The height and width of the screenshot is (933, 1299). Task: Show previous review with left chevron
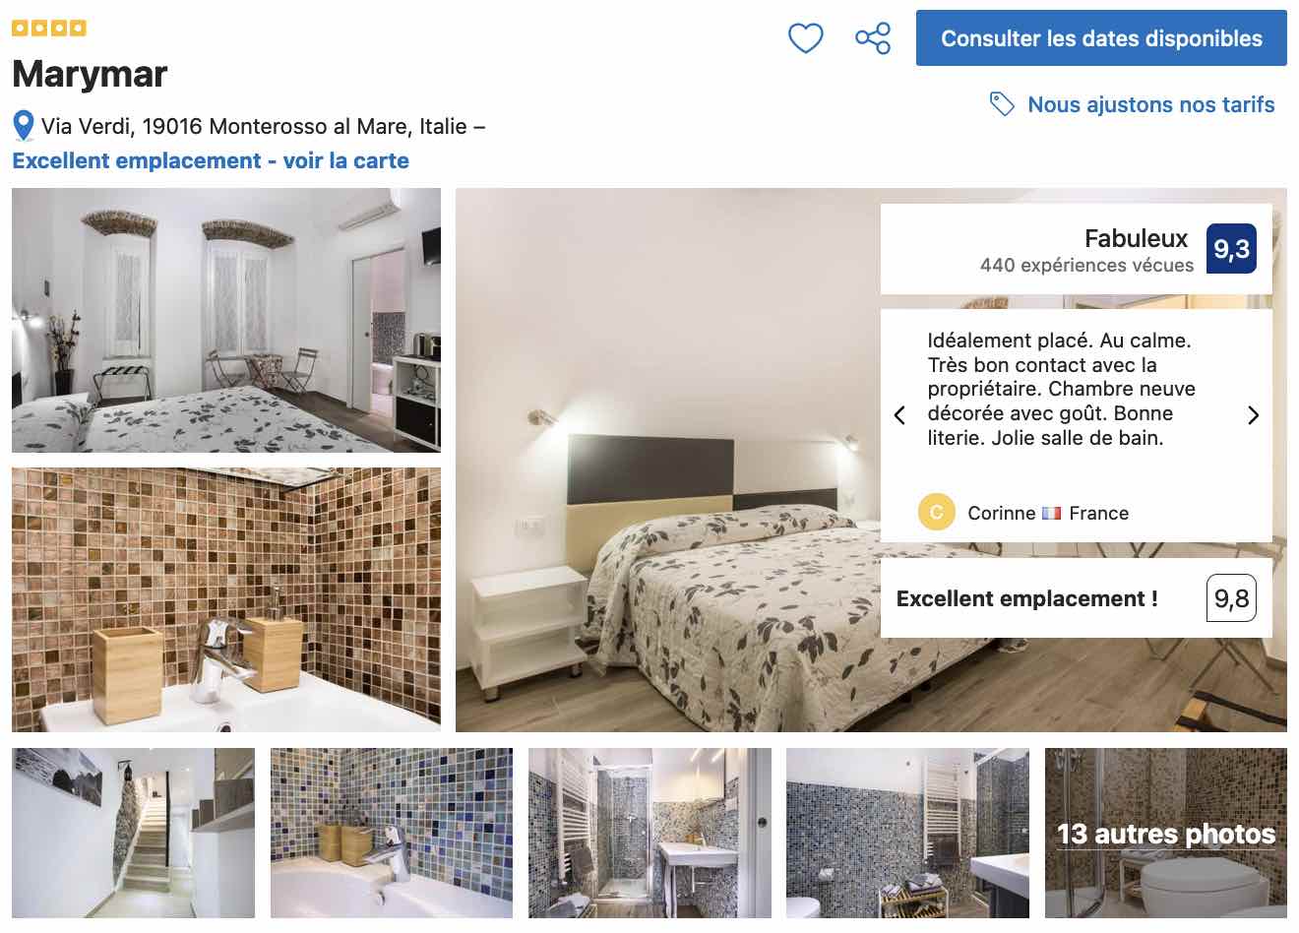pyautogui.click(x=899, y=415)
